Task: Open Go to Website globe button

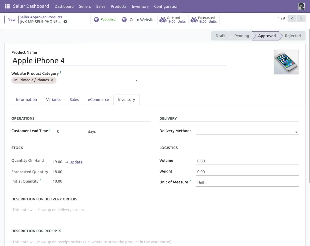Action: coord(138,20)
